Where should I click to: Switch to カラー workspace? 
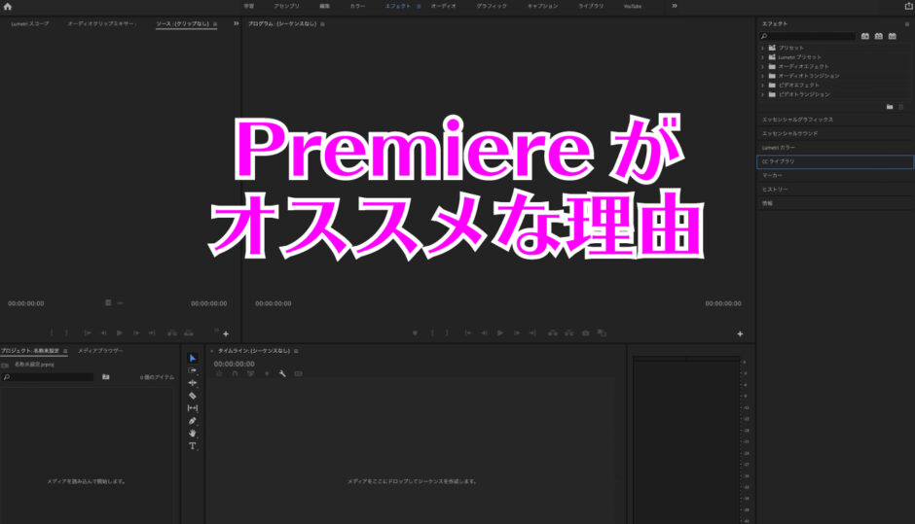pos(357,6)
